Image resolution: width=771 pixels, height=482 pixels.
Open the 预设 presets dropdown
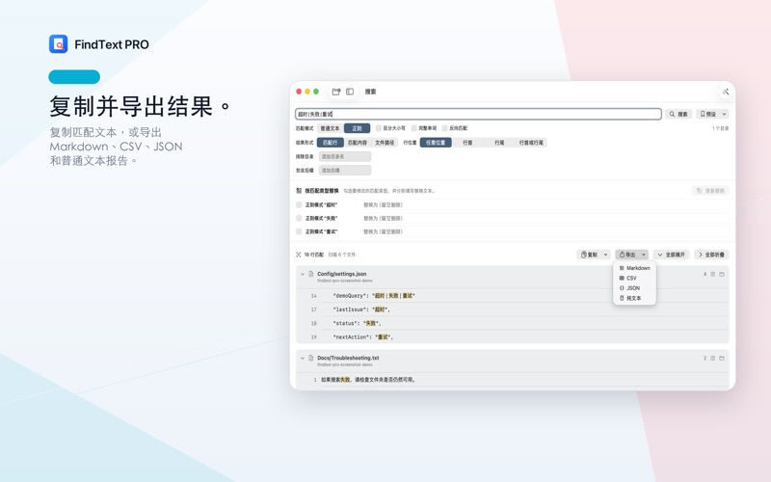712,114
